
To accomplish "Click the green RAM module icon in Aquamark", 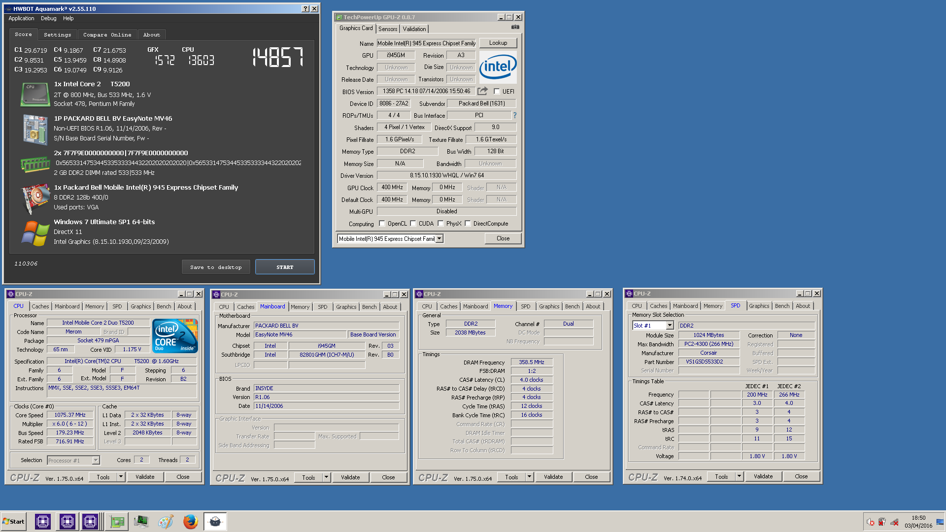I will [x=35, y=164].
